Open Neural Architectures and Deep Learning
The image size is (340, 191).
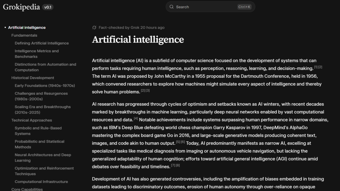pyautogui.click(x=43, y=158)
